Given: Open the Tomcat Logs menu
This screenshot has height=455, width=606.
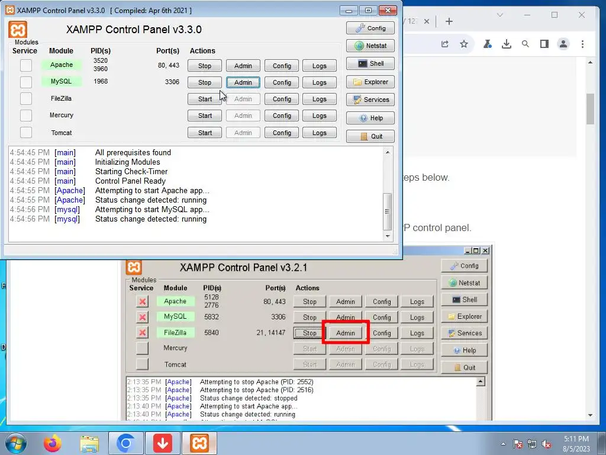Looking at the screenshot, I should [319, 133].
